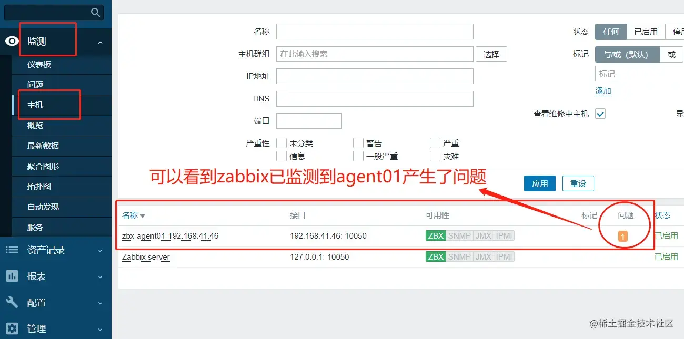Click the 管理 gear icon
The image size is (684, 339).
click(12, 328)
